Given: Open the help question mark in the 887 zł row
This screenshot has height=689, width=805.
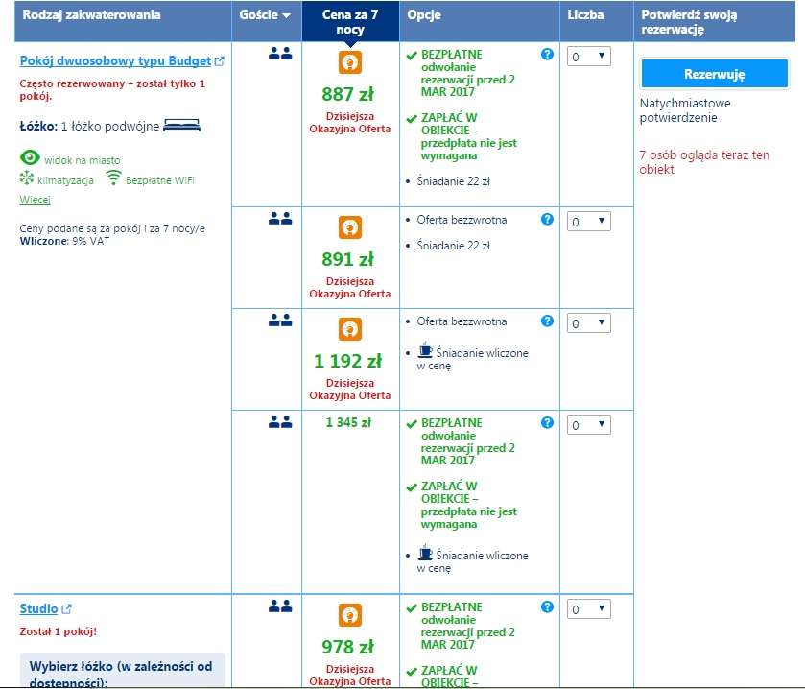Looking at the screenshot, I should [x=547, y=55].
